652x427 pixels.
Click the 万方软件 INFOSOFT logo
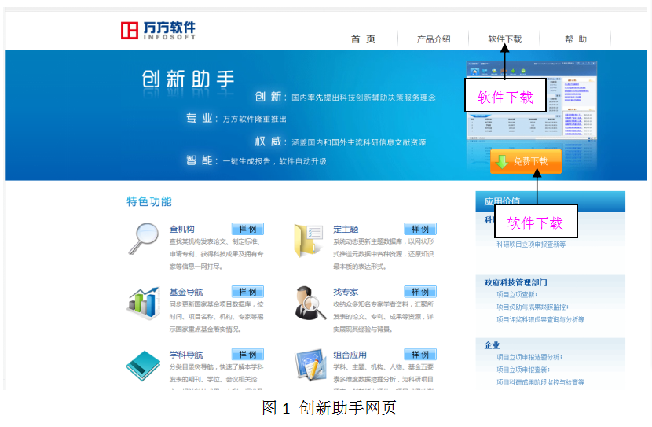tap(158, 31)
